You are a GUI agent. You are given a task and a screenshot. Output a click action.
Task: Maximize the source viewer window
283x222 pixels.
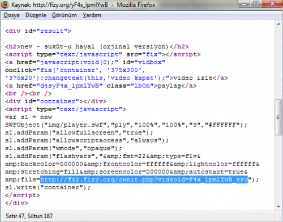click(256, 4)
